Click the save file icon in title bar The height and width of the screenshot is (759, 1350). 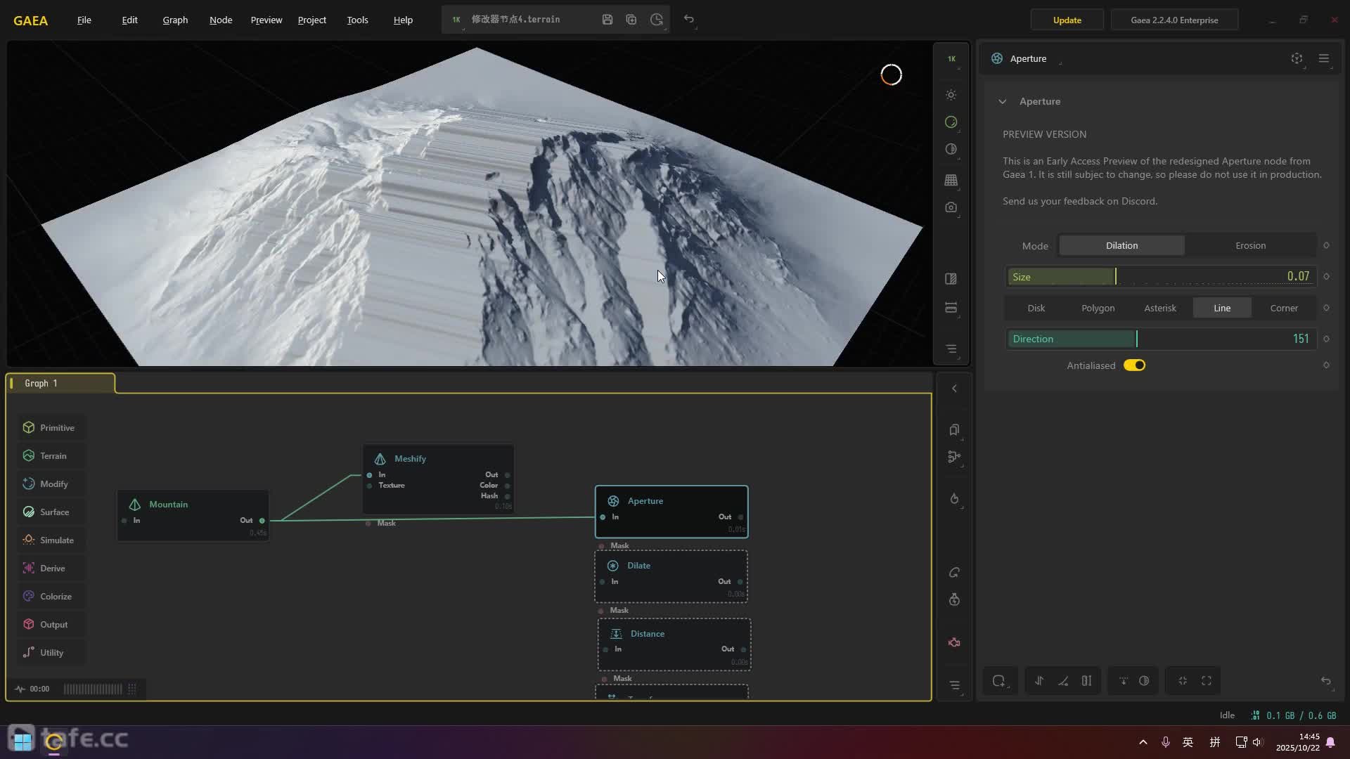pos(607,20)
